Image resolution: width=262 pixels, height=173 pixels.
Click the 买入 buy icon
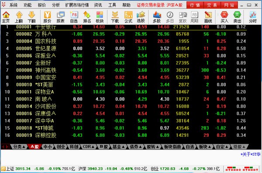point(224,17)
